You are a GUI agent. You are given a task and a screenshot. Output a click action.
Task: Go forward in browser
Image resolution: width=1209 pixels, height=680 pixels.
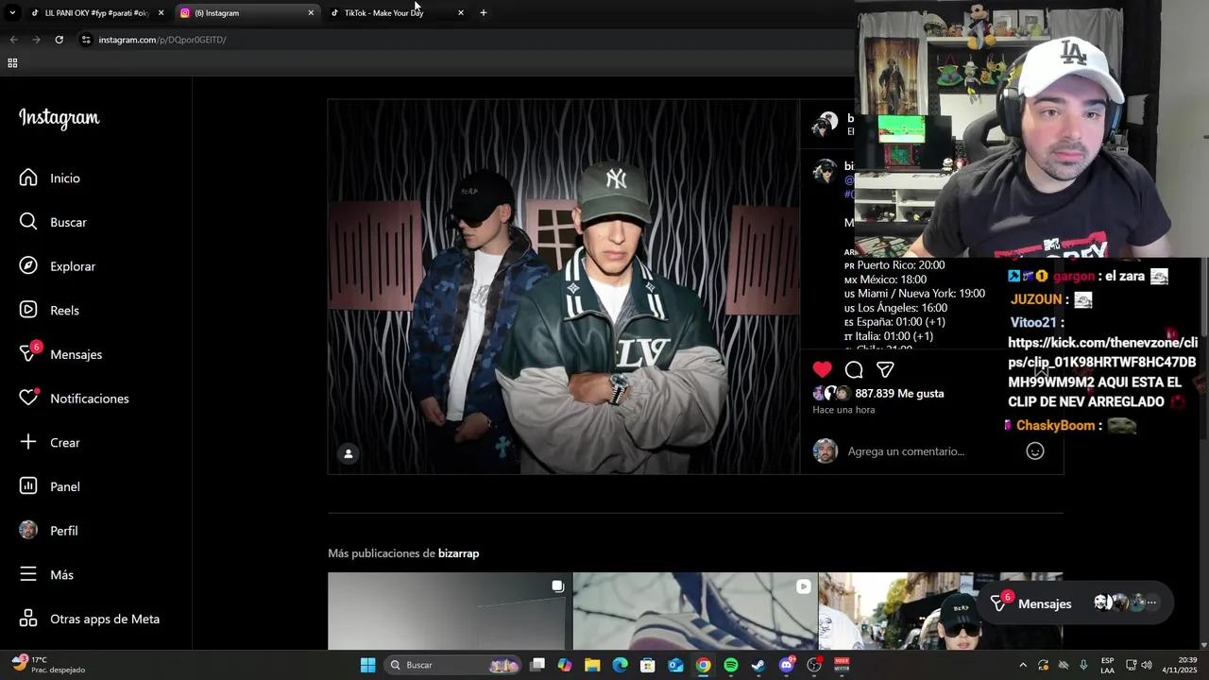(x=36, y=40)
